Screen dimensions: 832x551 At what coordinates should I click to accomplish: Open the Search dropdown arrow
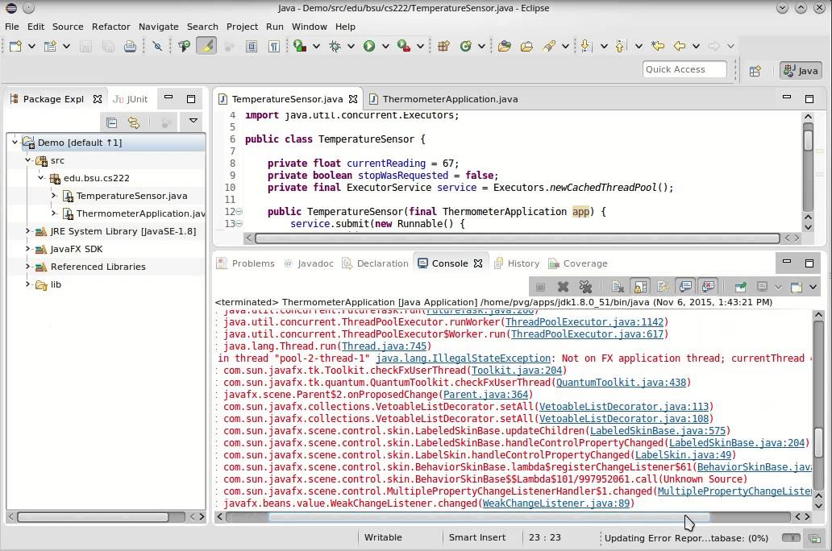pyautogui.click(x=565, y=46)
